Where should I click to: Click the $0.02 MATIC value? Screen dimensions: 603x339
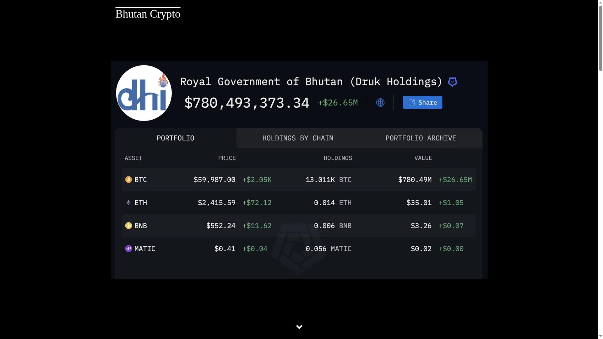pyautogui.click(x=421, y=249)
